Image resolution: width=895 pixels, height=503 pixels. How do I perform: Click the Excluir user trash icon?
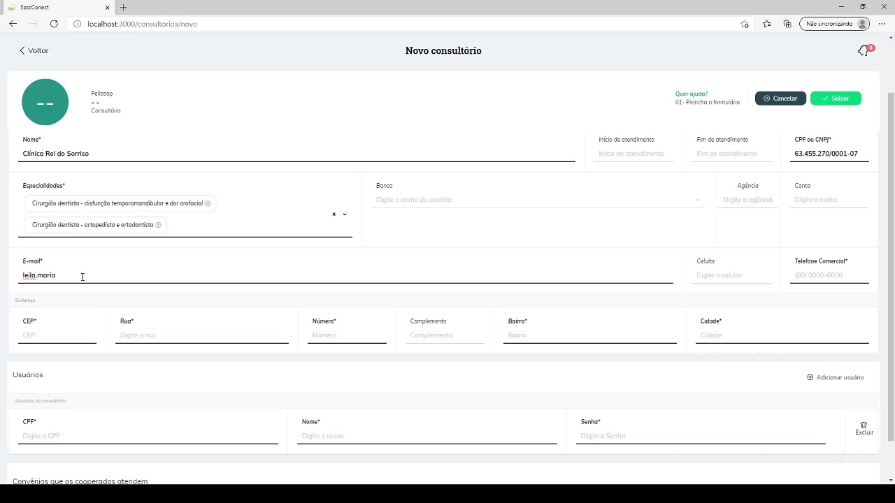(864, 428)
